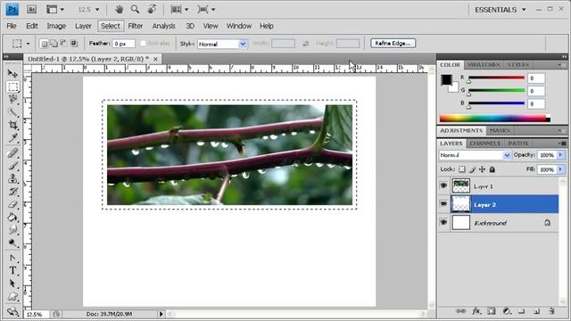Select the Paint Bucket tool
The height and width of the screenshot is (321, 571).
pos(12,218)
